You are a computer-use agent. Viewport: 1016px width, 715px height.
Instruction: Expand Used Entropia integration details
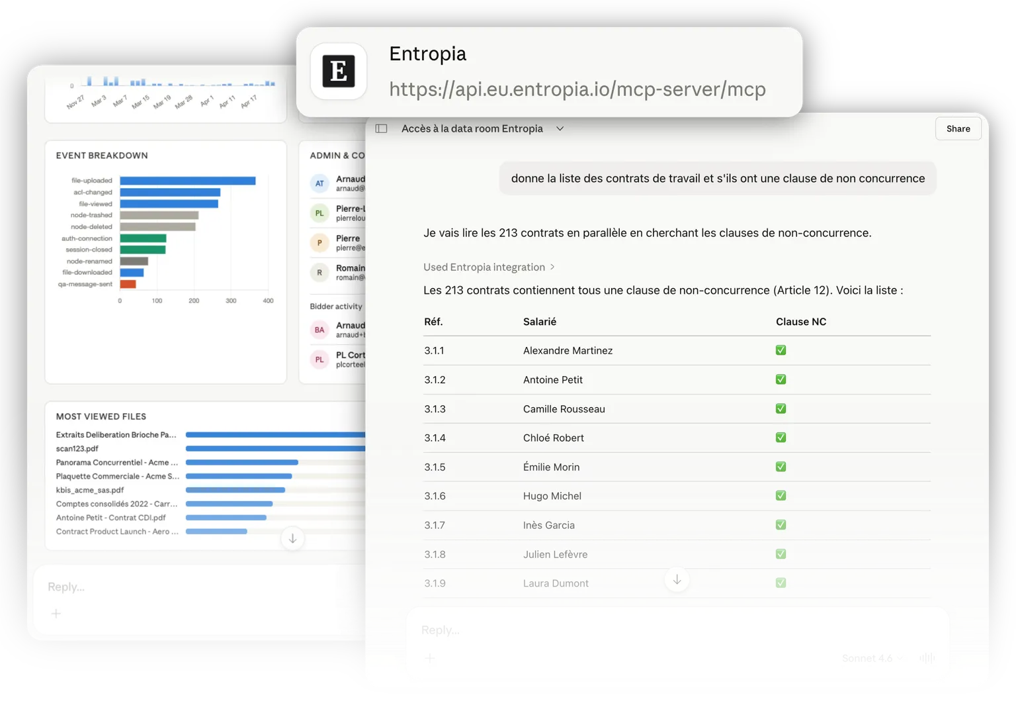coord(489,267)
